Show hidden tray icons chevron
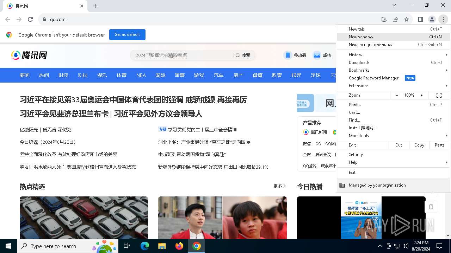 [380, 246]
